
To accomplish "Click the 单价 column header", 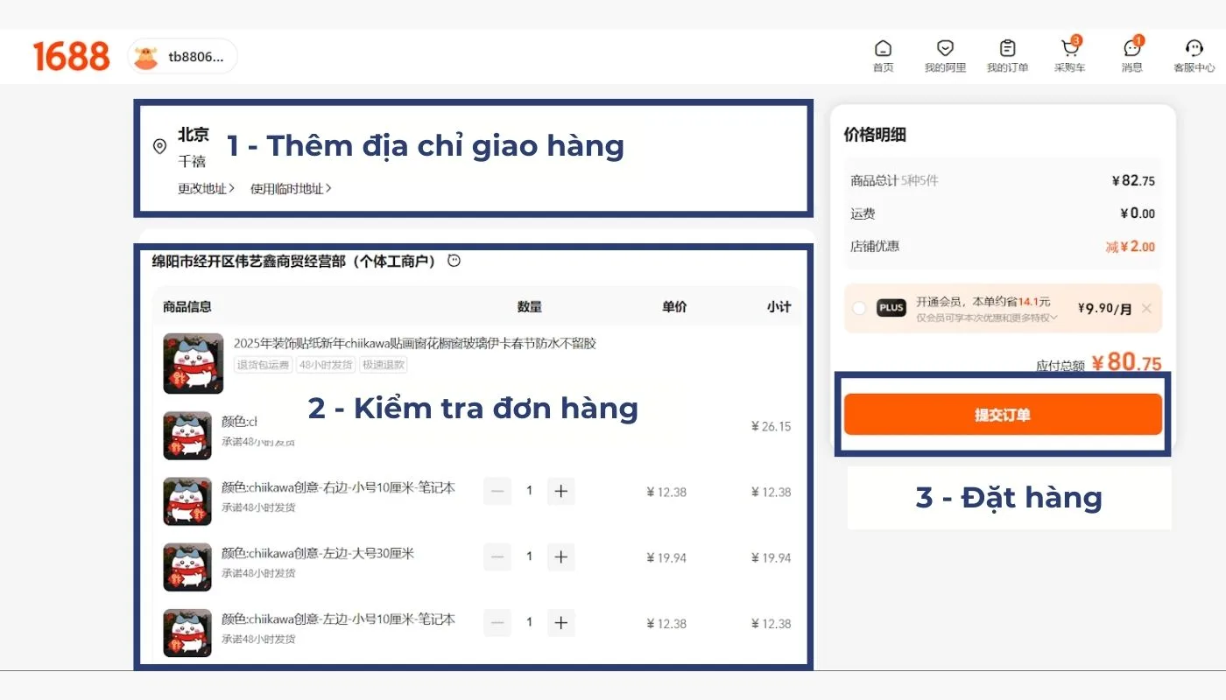I will click(x=674, y=306).
